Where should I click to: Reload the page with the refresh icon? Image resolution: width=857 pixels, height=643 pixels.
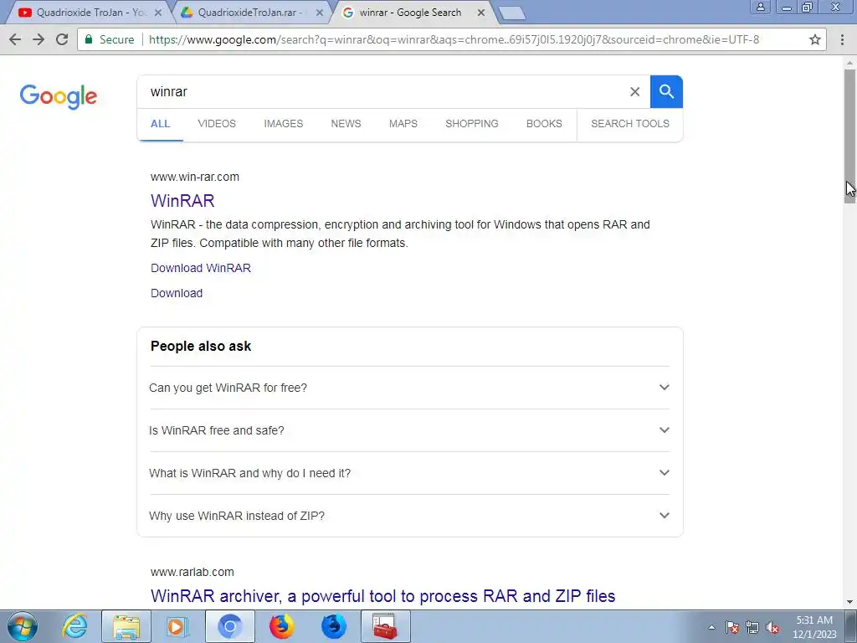(x=62, y=39)
